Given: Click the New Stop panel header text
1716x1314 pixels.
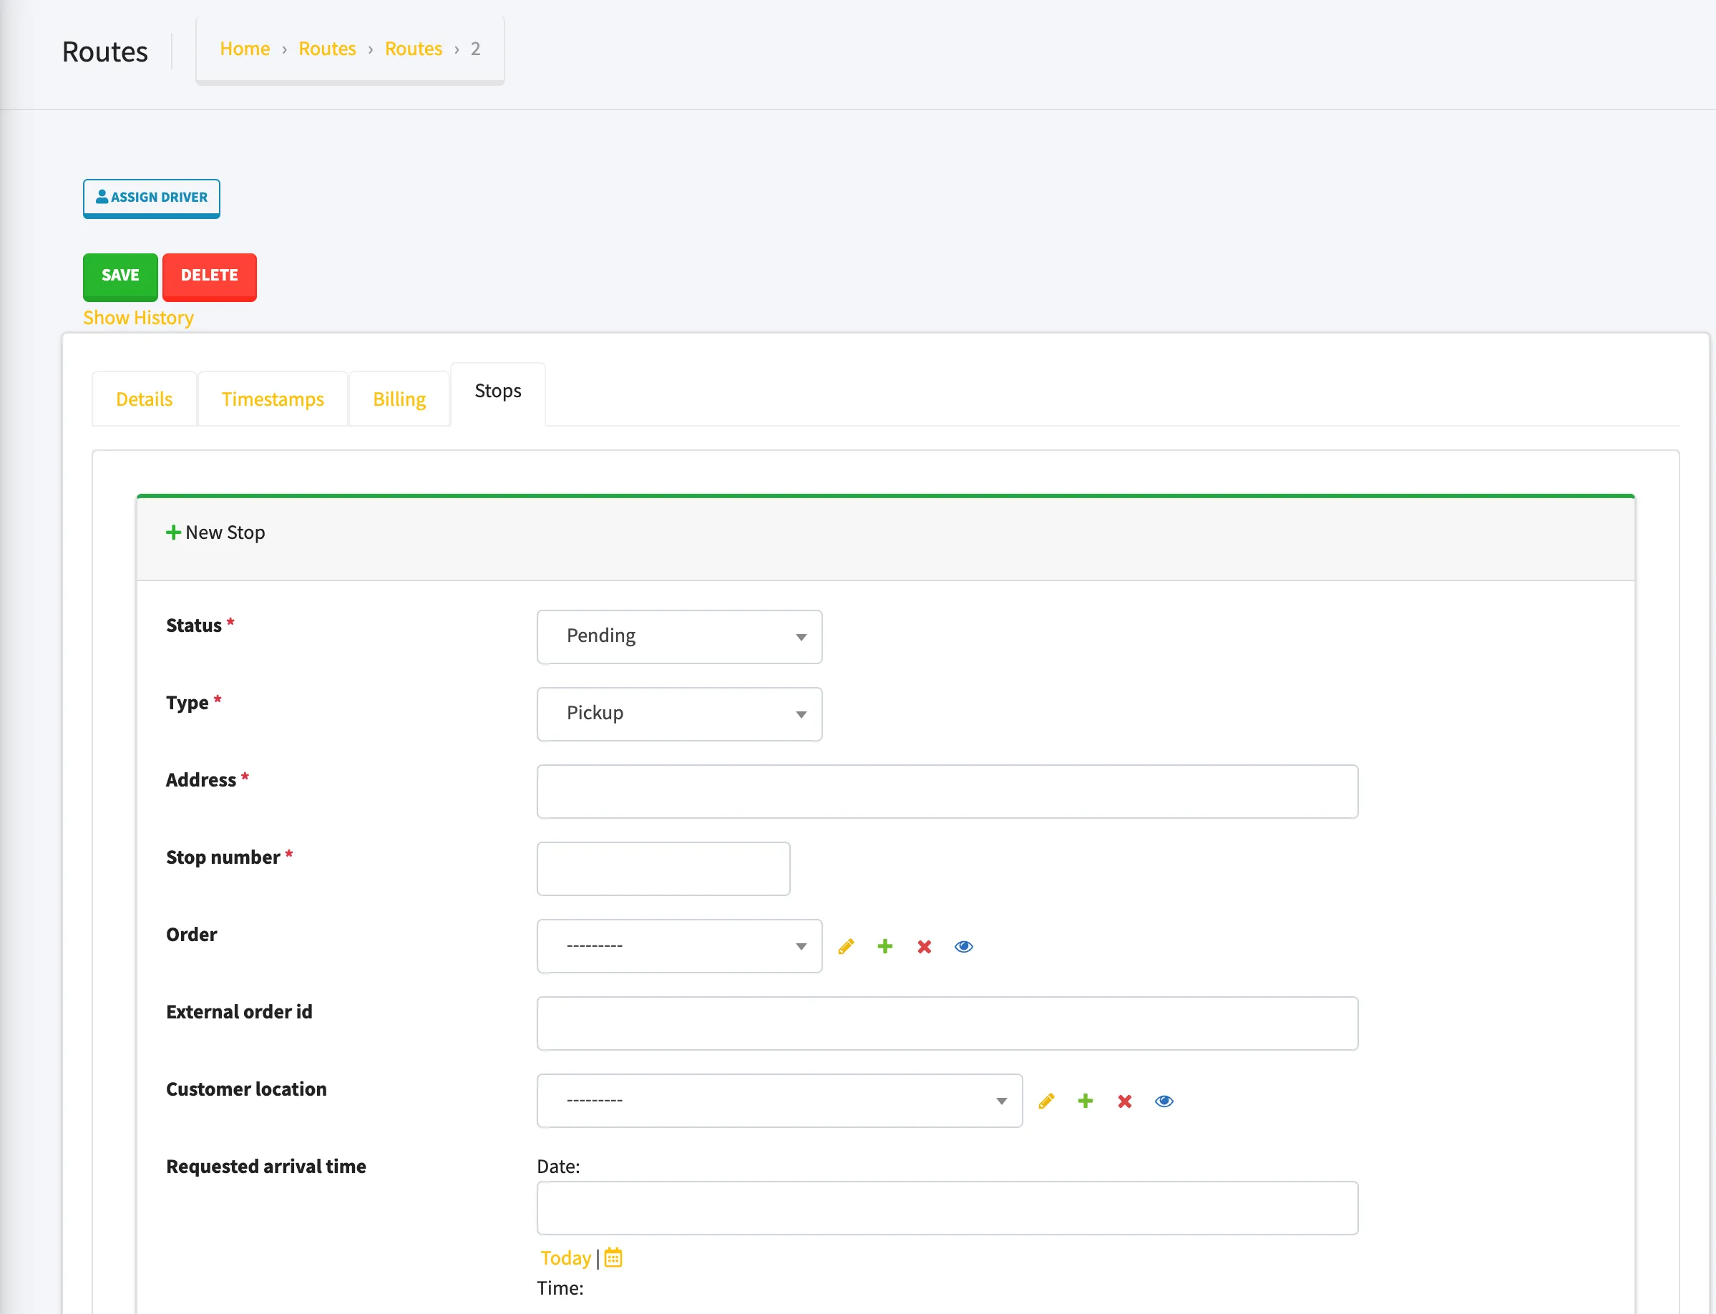Looking at the screenshot, I should [x=225, y=532].
